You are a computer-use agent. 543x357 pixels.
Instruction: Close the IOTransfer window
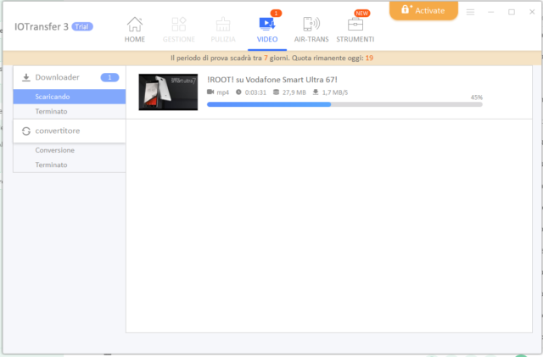[532, 12]
